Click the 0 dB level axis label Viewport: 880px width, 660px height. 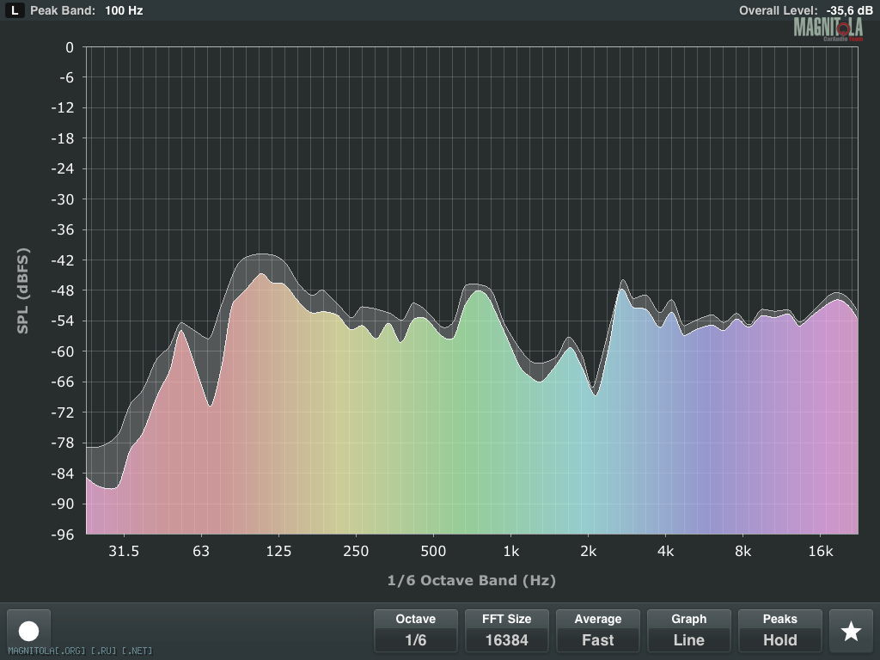70,47
